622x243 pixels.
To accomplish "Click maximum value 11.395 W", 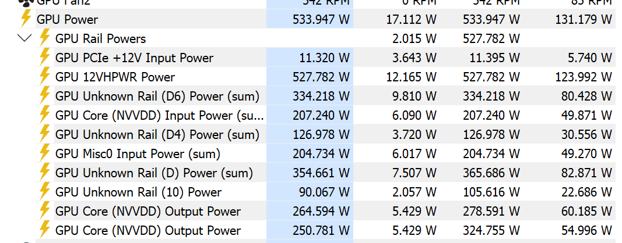I will [x=494, y=58].
